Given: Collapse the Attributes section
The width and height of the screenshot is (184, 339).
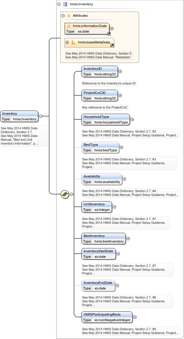Looking at the screenshot, I should 63,16.
